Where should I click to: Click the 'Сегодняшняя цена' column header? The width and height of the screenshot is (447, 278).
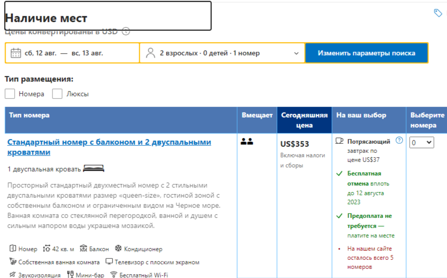[304, 120]
